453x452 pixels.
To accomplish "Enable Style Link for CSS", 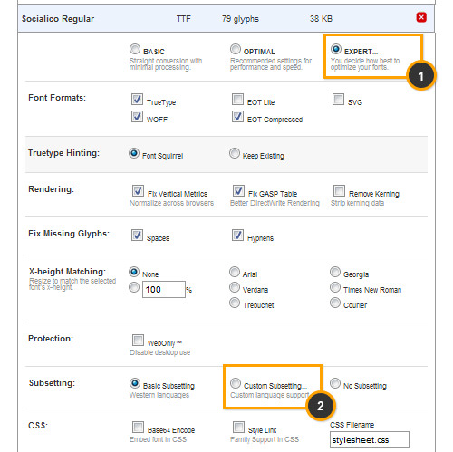I will [x=238, y=428].
